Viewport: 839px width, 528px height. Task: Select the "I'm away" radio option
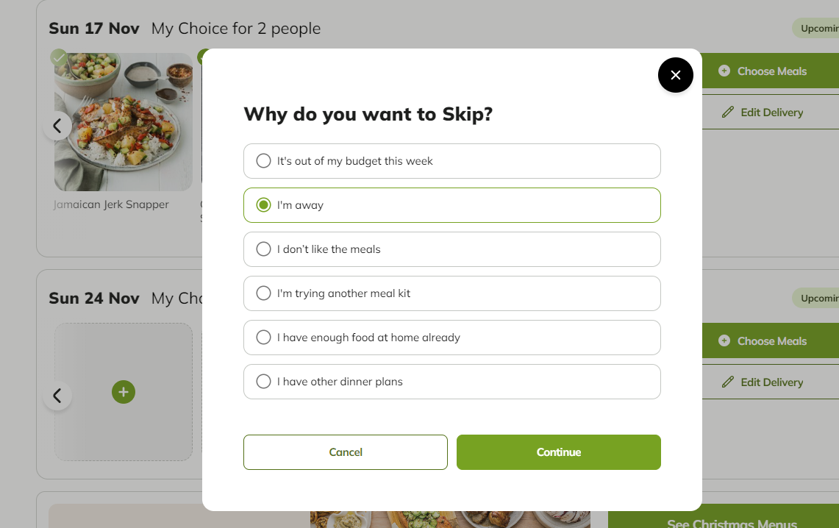click(451, 205)
